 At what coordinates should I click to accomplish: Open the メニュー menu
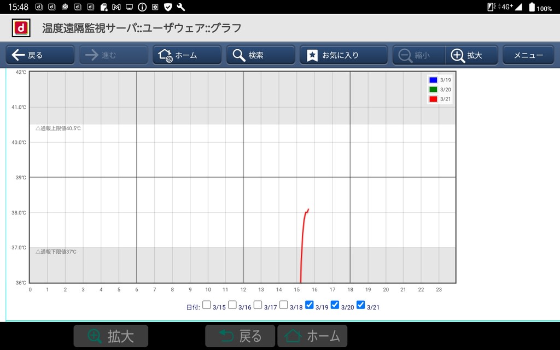pos(528,55)
